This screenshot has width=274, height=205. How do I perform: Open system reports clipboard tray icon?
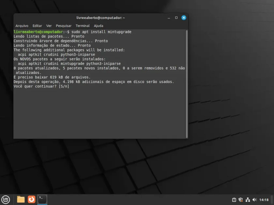coord(234,200)
